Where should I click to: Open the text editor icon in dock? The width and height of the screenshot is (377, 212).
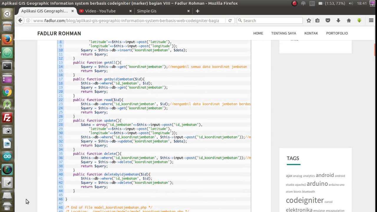(x=7, y=183)
